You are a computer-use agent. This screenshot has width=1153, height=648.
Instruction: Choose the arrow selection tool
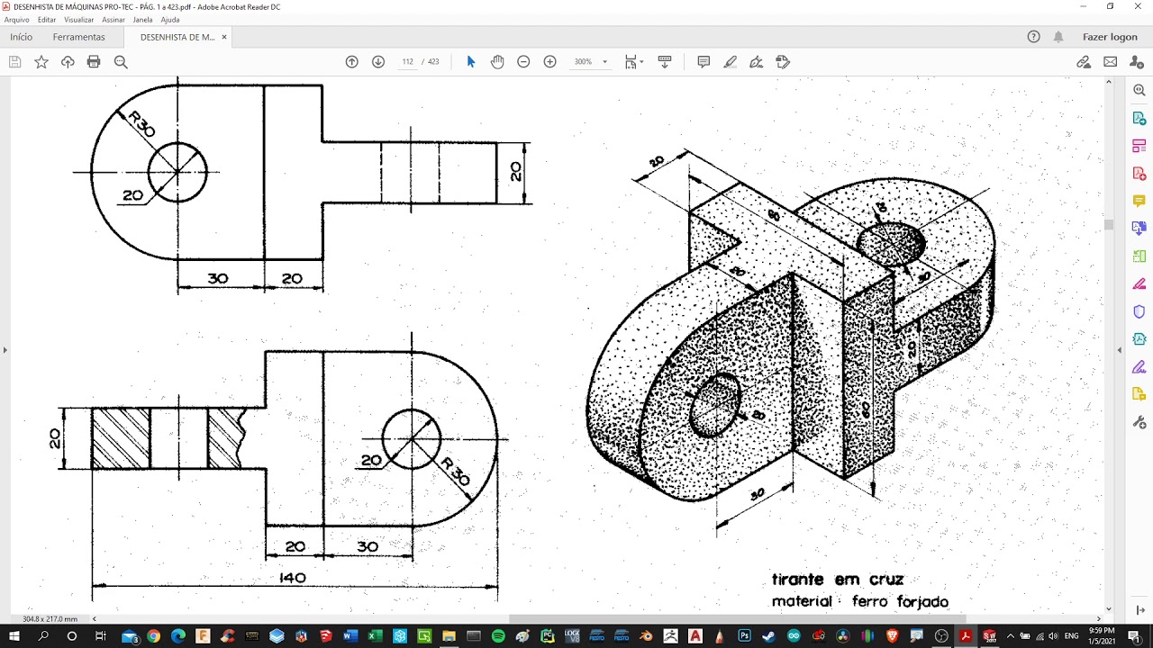470,62
